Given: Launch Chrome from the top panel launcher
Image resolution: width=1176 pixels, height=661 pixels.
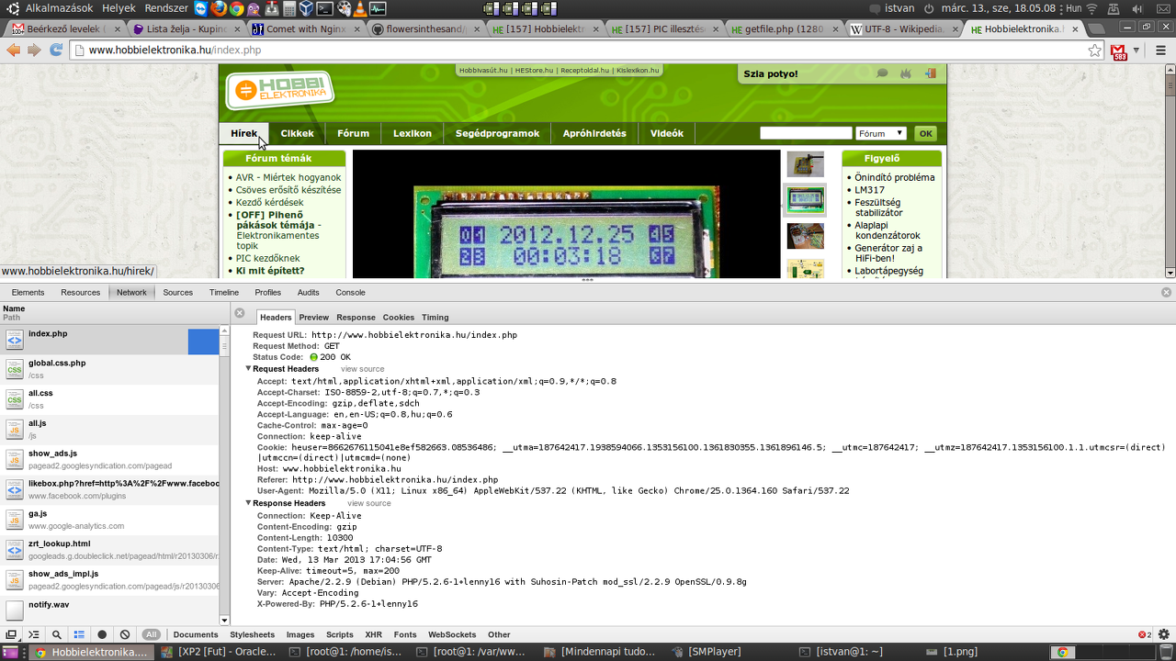Looking at the screenshot, I should tap(236, 8).
